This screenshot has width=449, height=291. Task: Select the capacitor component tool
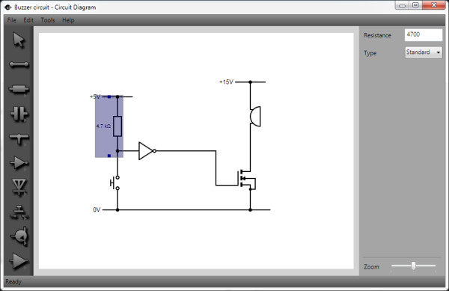tap(19, 114)
